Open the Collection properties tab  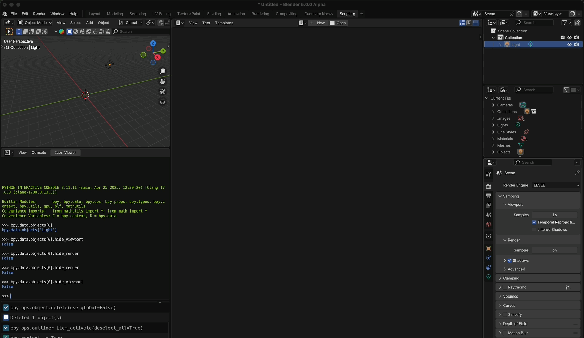click(x=488, y=236)
